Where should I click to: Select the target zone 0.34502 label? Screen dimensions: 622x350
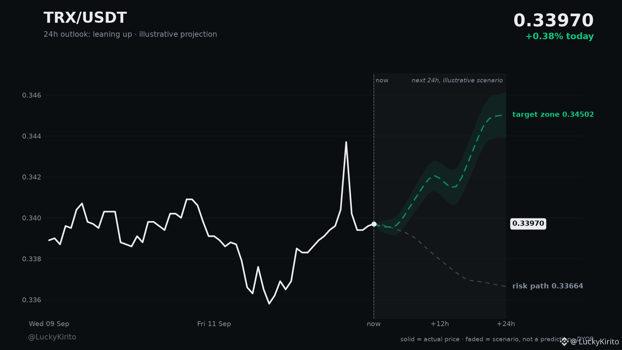(553, 114)
